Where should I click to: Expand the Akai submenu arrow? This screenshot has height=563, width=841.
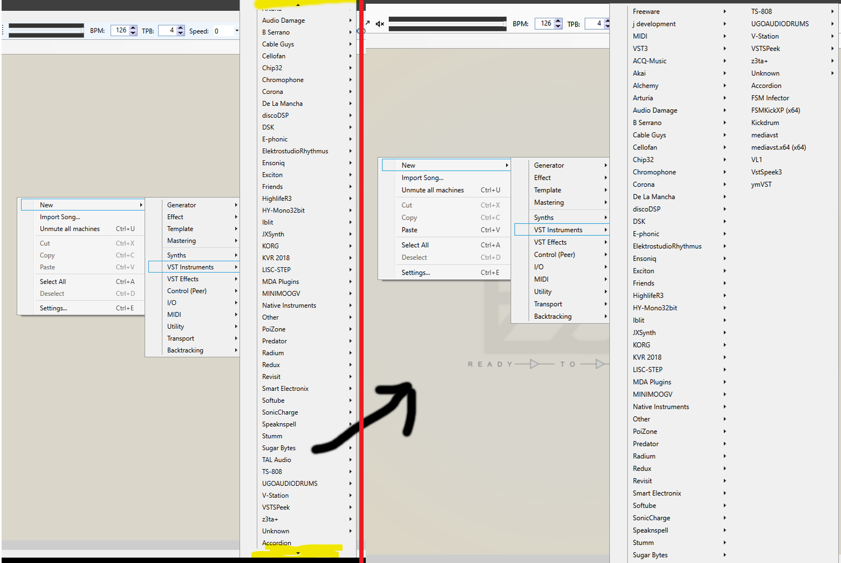724,73
